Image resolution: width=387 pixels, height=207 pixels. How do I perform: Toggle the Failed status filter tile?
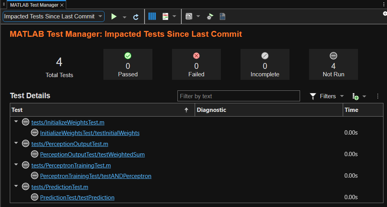point(196,65)
